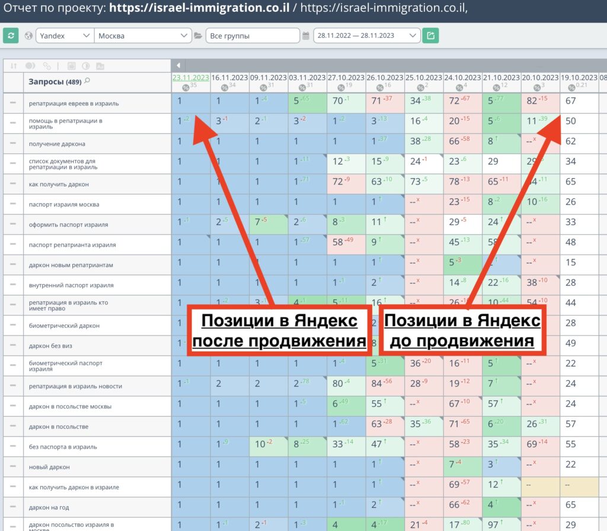Click the percent icon under 23.11.2023

pos(186,88)
